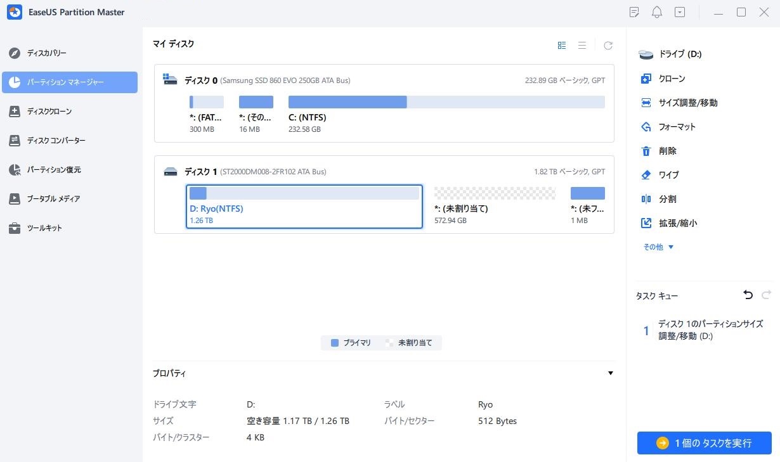The image size is (780, 462).
Task: Select the ワイプ action
Action: point(668,175)
